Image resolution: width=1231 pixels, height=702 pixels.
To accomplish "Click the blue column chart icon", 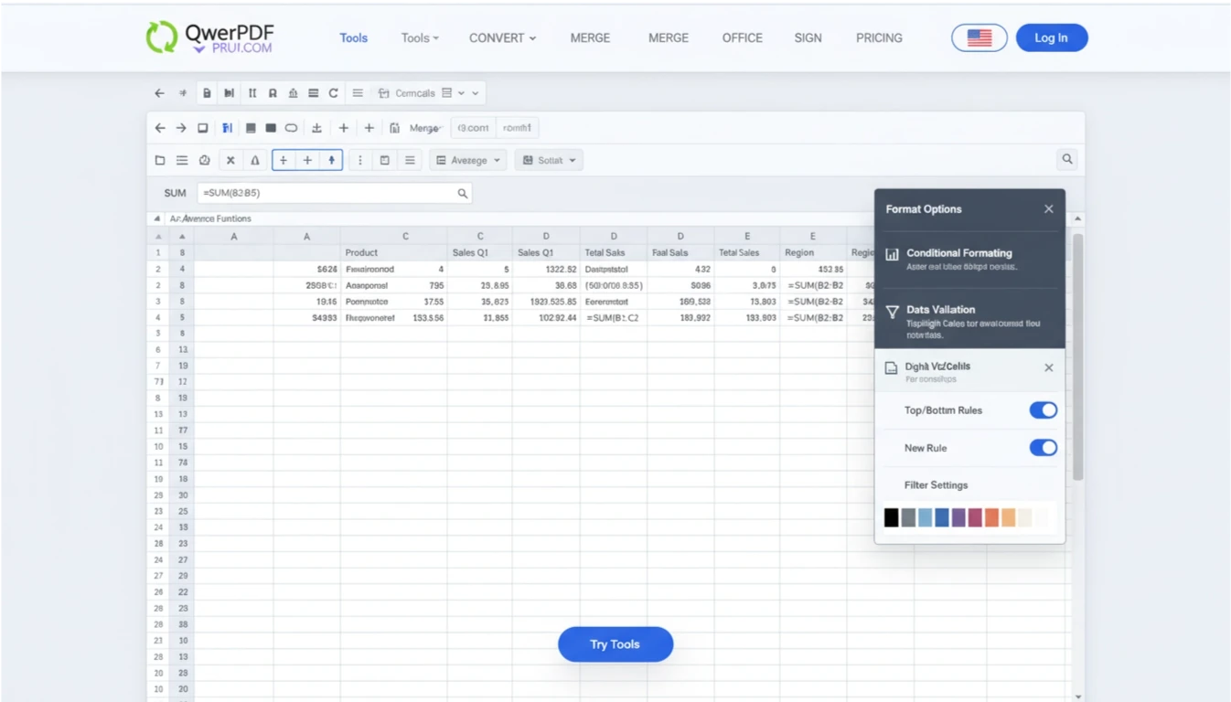I will (x=227, y=128).
